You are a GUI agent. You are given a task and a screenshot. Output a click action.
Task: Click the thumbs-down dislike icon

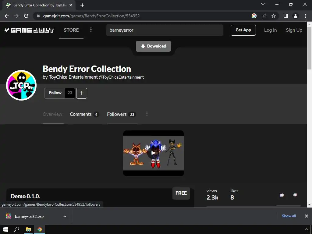point(295,195)
